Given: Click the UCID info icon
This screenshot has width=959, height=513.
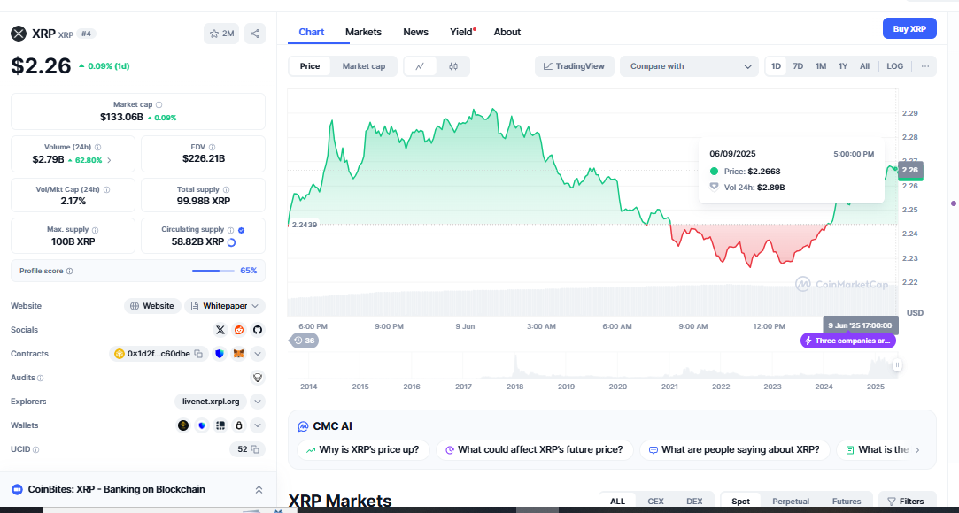Looking at the screenshot, I should point(35,449).
